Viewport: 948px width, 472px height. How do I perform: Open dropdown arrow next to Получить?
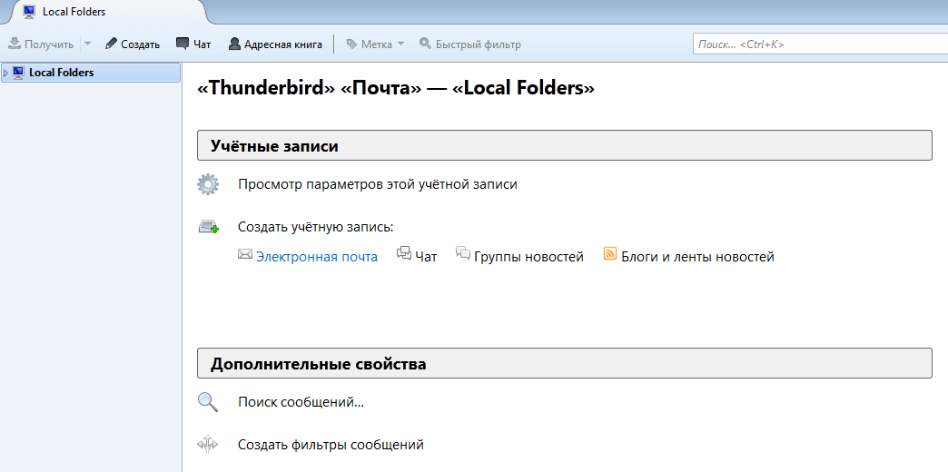(x=87, y=44)
